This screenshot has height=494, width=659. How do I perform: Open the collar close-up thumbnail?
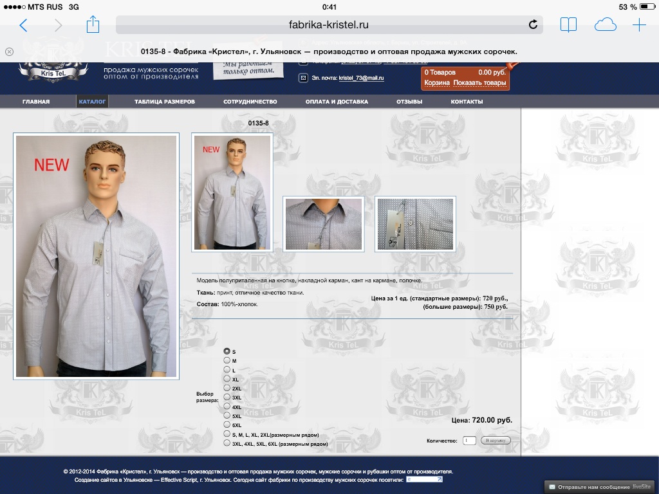(x=324, y=224)
